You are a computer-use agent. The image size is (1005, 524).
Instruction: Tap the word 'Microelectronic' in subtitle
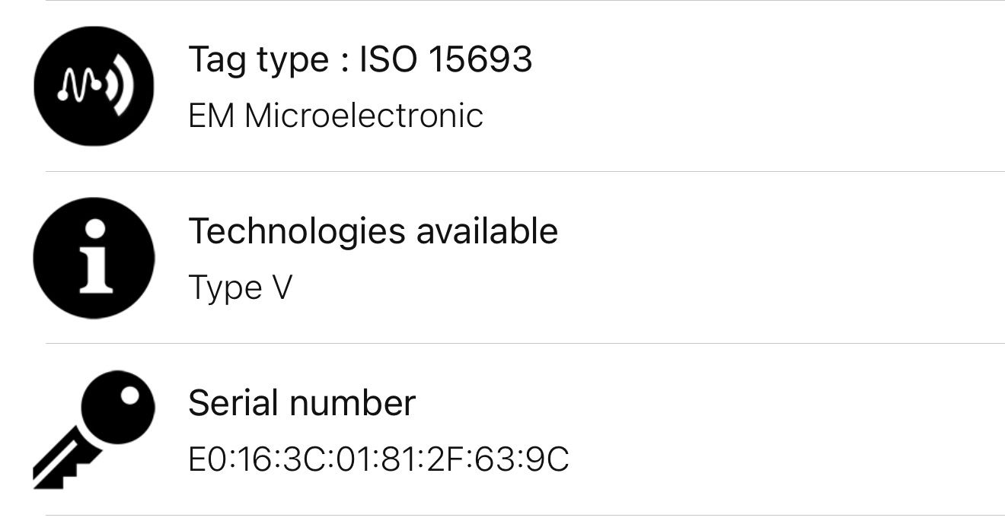point(364,116)
